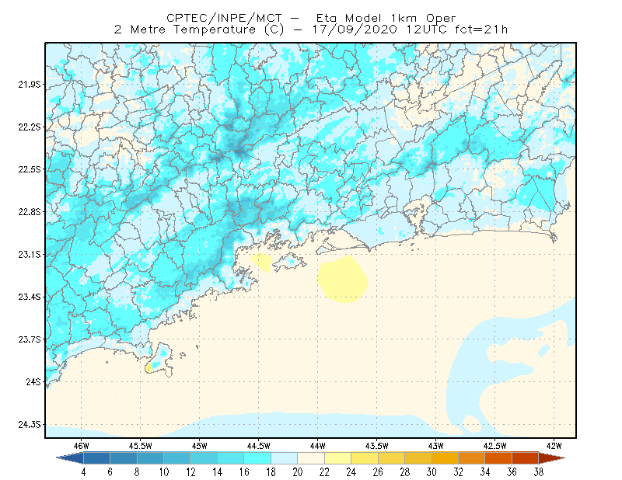Select the 4-6 dark blue color swatch
This screenshot has width=622, height=480.
[96, 458]
